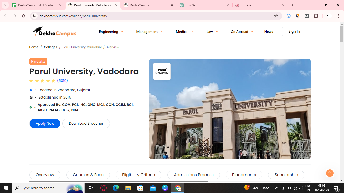344x193 pixels.
Task: Click the Chrome icon on the taskbar
Action: [178, 188]
